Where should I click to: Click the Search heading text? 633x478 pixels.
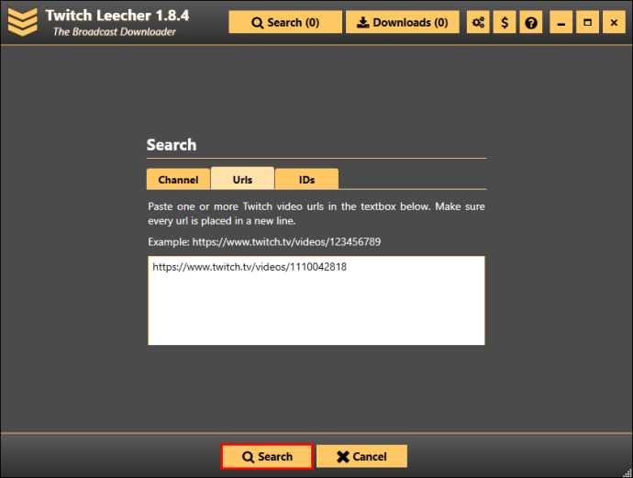[x=172, y=145]
